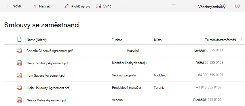
Task: Click the Nahrát upload arrow icon
Action: pos(35,6)
